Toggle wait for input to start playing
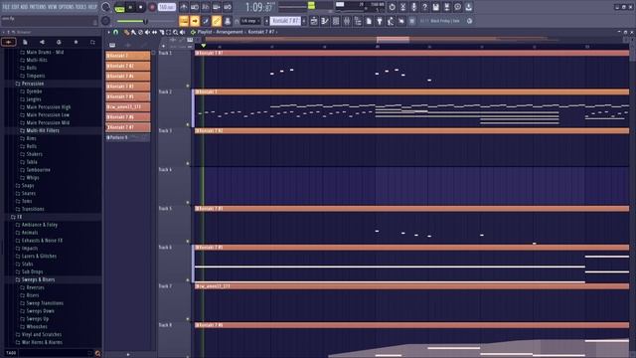The height and width of the screenshot is (358, 636). pos(195,7)
